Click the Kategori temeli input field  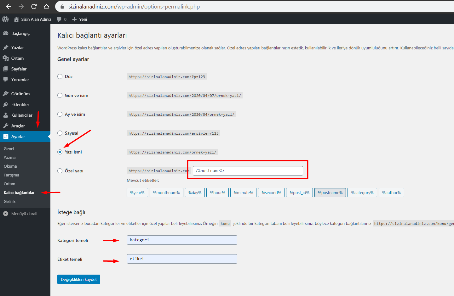(182, 240)
